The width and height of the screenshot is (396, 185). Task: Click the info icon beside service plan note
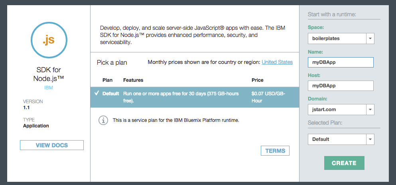103,120
